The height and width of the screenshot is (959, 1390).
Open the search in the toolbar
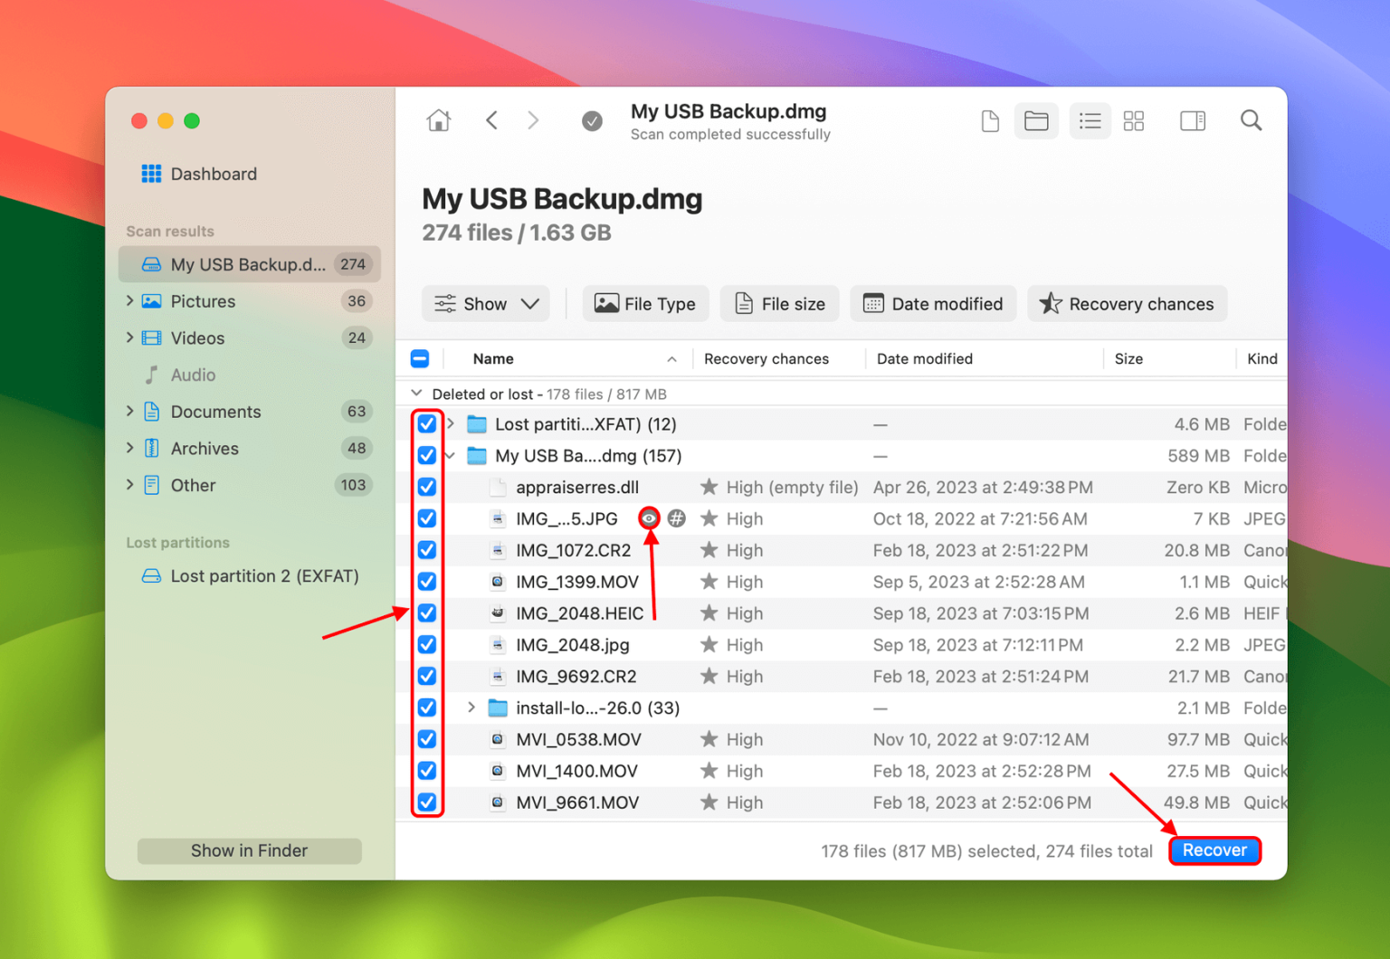[1251, 120]
